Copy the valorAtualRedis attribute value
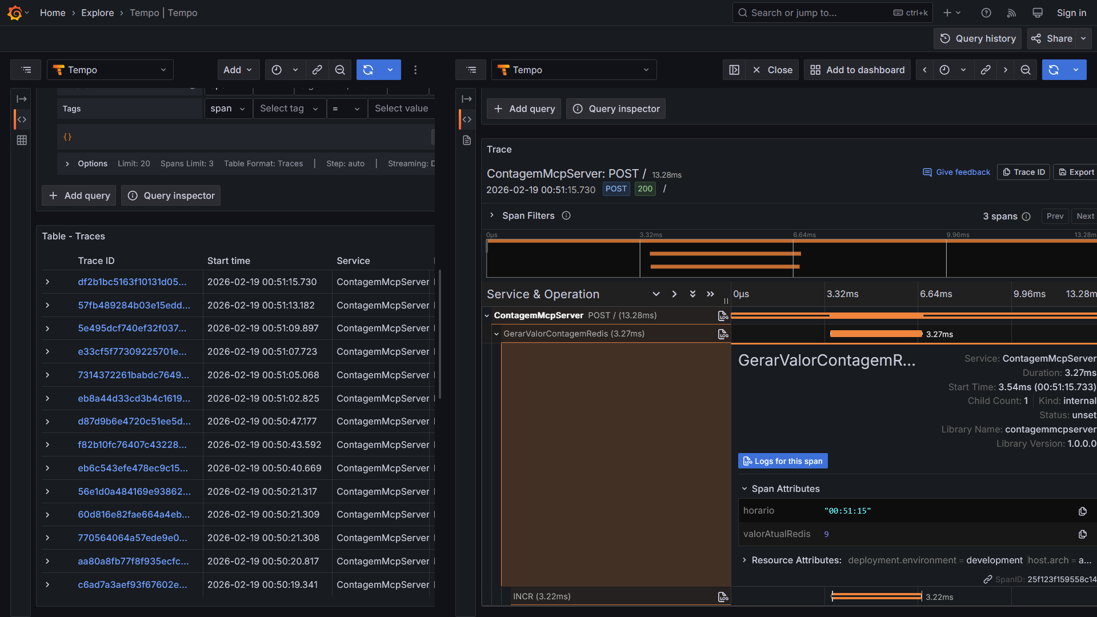Screen dimensions: 1097x617 click(1082, 534)
